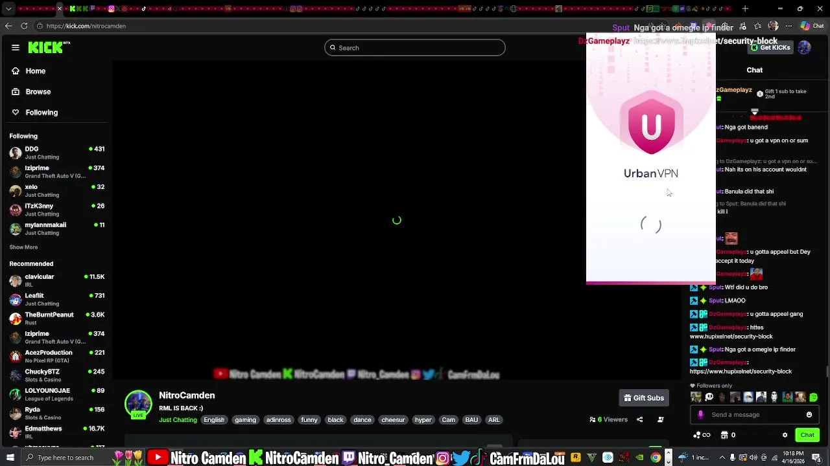Image resolution: width=830 pixels, height=466 pixels.
Task: Select the hyper tag
Action: point(423,420)
